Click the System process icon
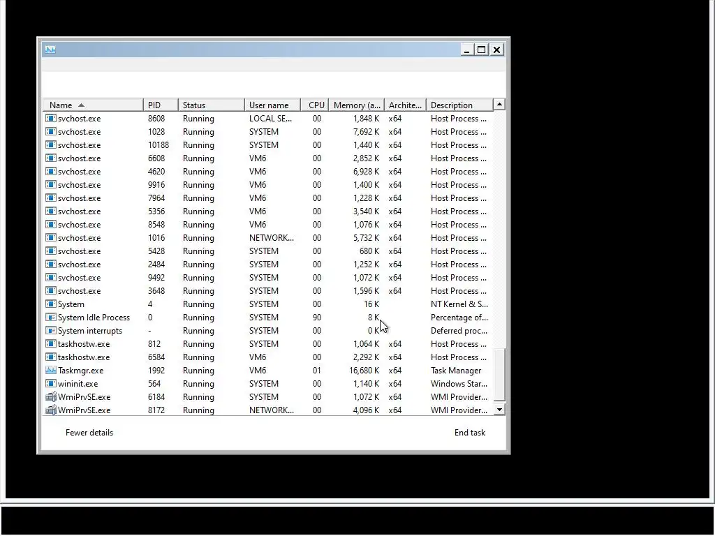 tap(50, 304)
